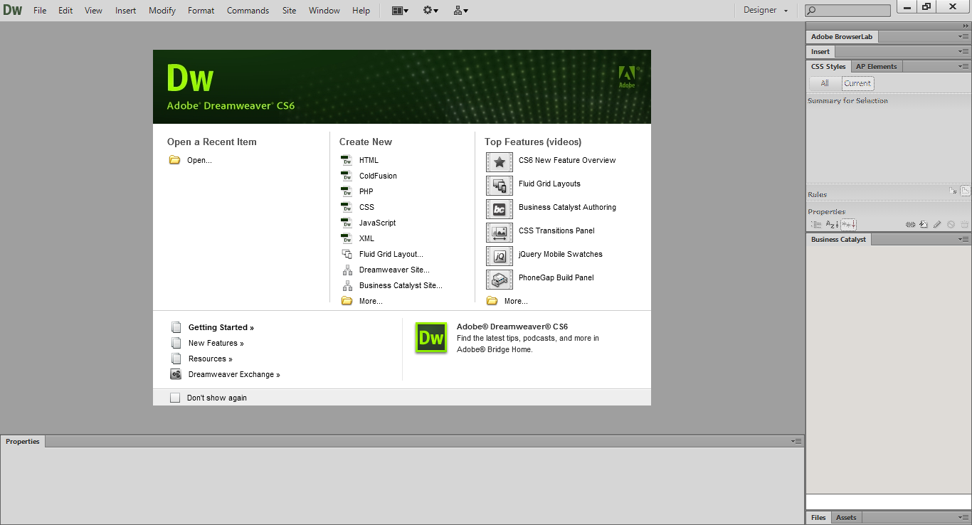Click the HTML file icon under Create New
This screenshot has height=525, width=972.
click(347, 160)
